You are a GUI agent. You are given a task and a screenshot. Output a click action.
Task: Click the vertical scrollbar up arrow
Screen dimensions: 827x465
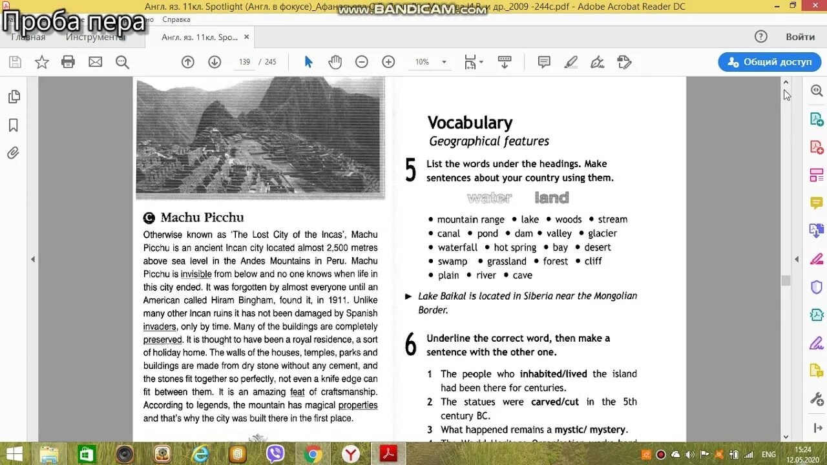[x=786, y=82]
